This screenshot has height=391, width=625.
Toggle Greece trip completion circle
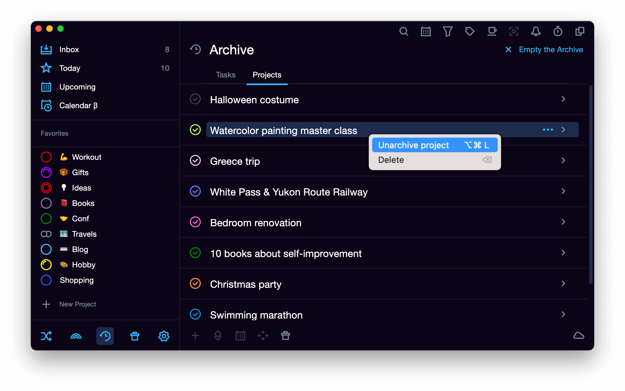click(195, 161)
